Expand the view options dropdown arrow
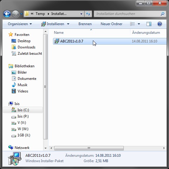Screen dimensions: 169x169 click(x=139, y=24)
